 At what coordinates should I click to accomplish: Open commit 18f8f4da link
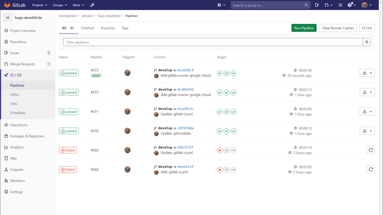(x=186, y=128)
